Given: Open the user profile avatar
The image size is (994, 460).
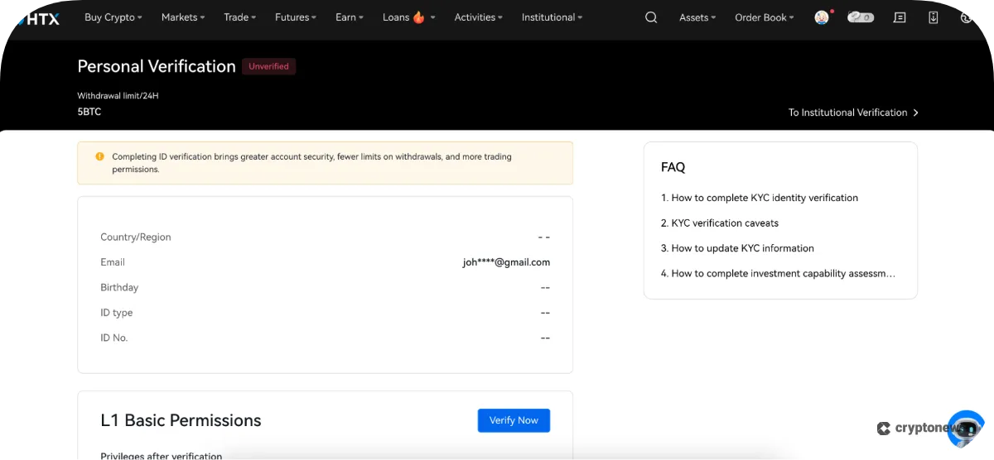Looking at the screenshot, I should pos(822,17).
